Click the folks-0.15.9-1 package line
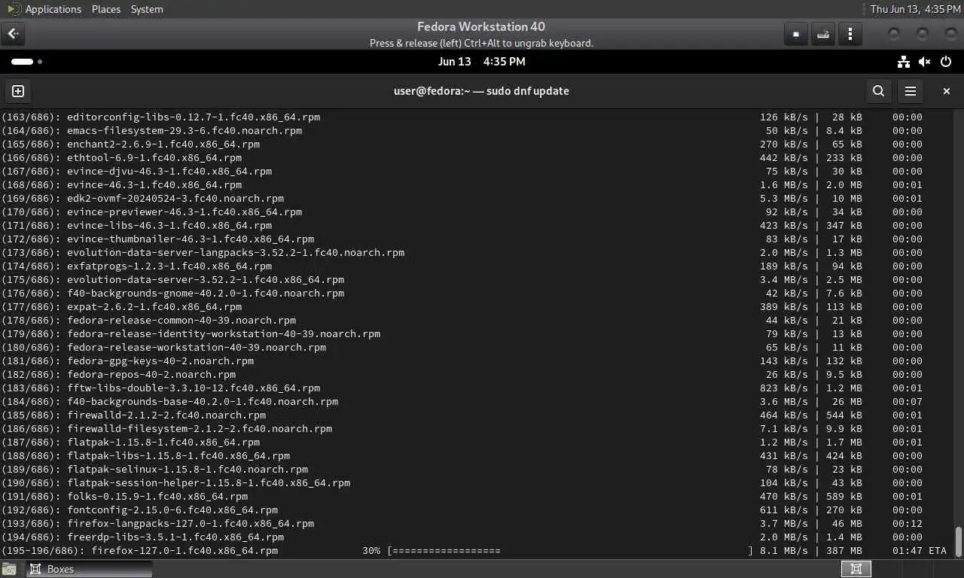Screen dimensions: 964x578 [462, 497]
